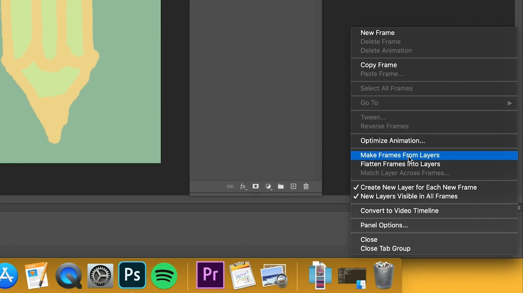Click the Create New Layer icon
The width and height of the screenshot is (523, 293).
click(293, 186)
